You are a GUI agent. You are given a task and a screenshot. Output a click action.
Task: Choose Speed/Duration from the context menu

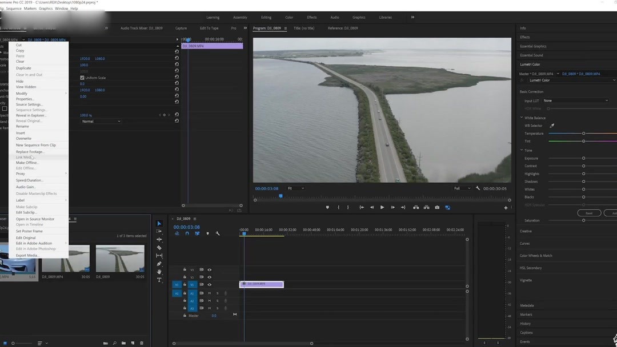pos(30,180)
